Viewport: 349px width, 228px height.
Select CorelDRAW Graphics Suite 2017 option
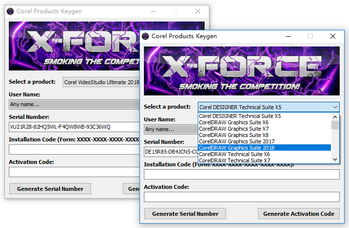(264, 141)
